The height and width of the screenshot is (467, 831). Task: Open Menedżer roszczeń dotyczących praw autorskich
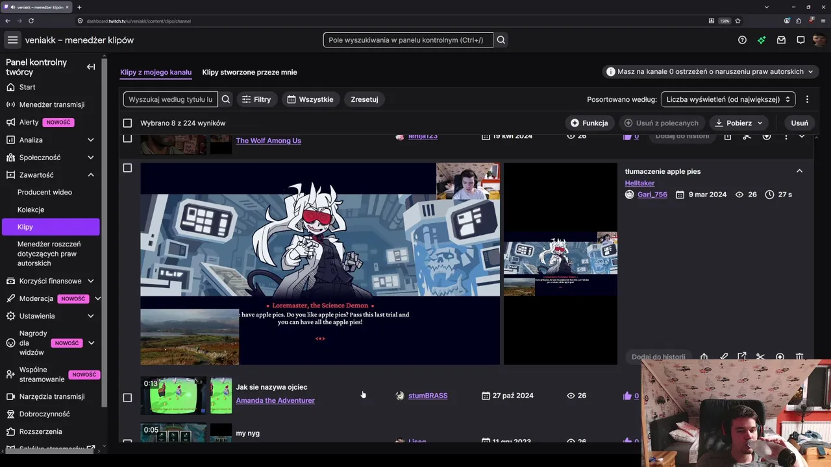pos(51,254)
